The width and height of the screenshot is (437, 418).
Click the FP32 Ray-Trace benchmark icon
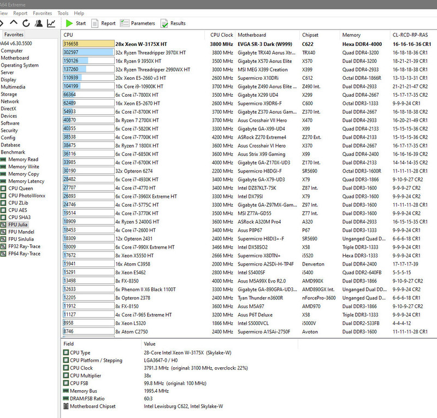click(3, 246)
